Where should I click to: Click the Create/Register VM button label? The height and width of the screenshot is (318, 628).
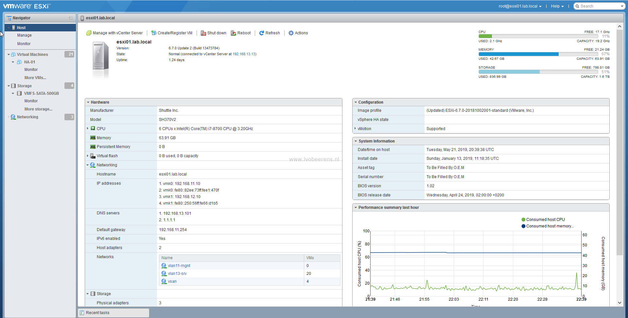click(x=175, y=33)
